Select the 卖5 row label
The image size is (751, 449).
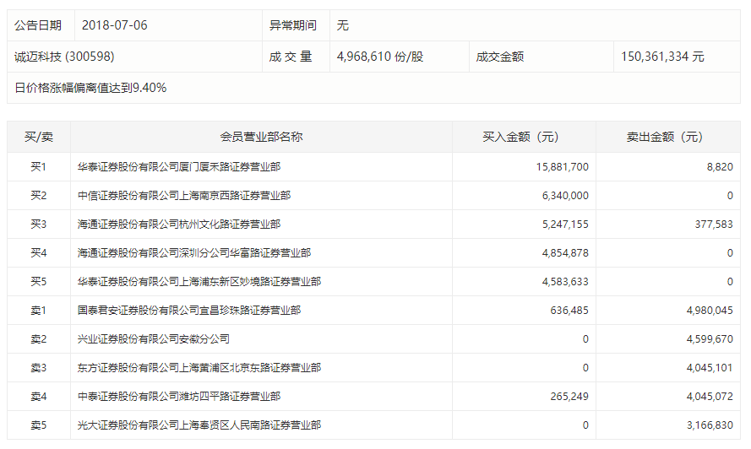[x=39, y=425]
